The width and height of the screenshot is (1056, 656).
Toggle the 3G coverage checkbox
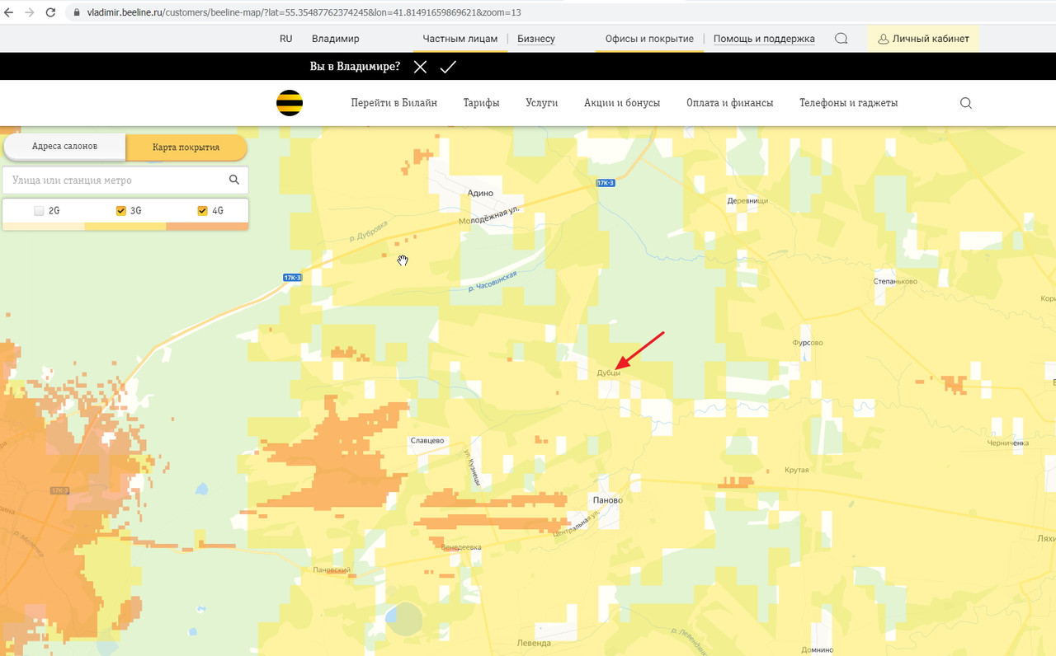pyautogui.click(x=121, y=211)
